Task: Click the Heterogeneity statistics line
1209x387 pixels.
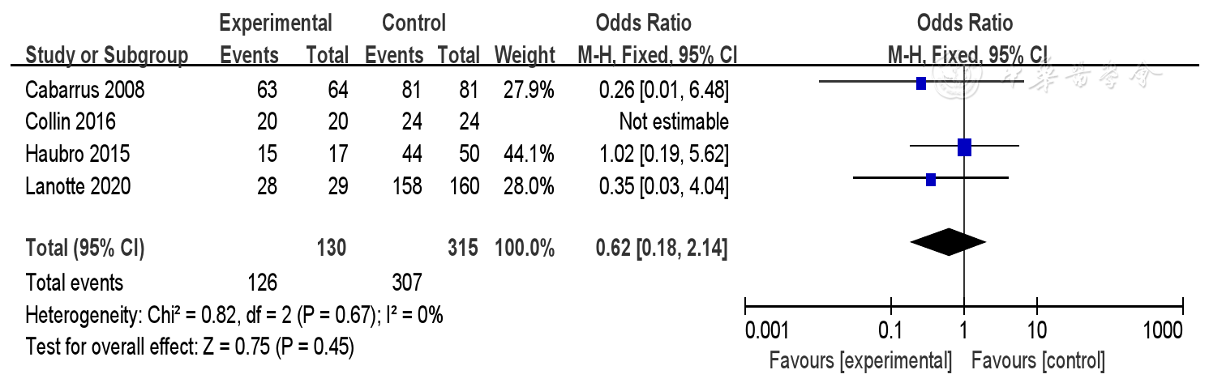Action: [x=234, y=315]
